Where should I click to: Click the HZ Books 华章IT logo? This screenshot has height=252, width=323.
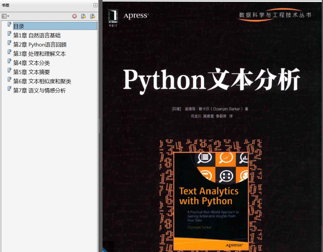[x=113, y=18]
